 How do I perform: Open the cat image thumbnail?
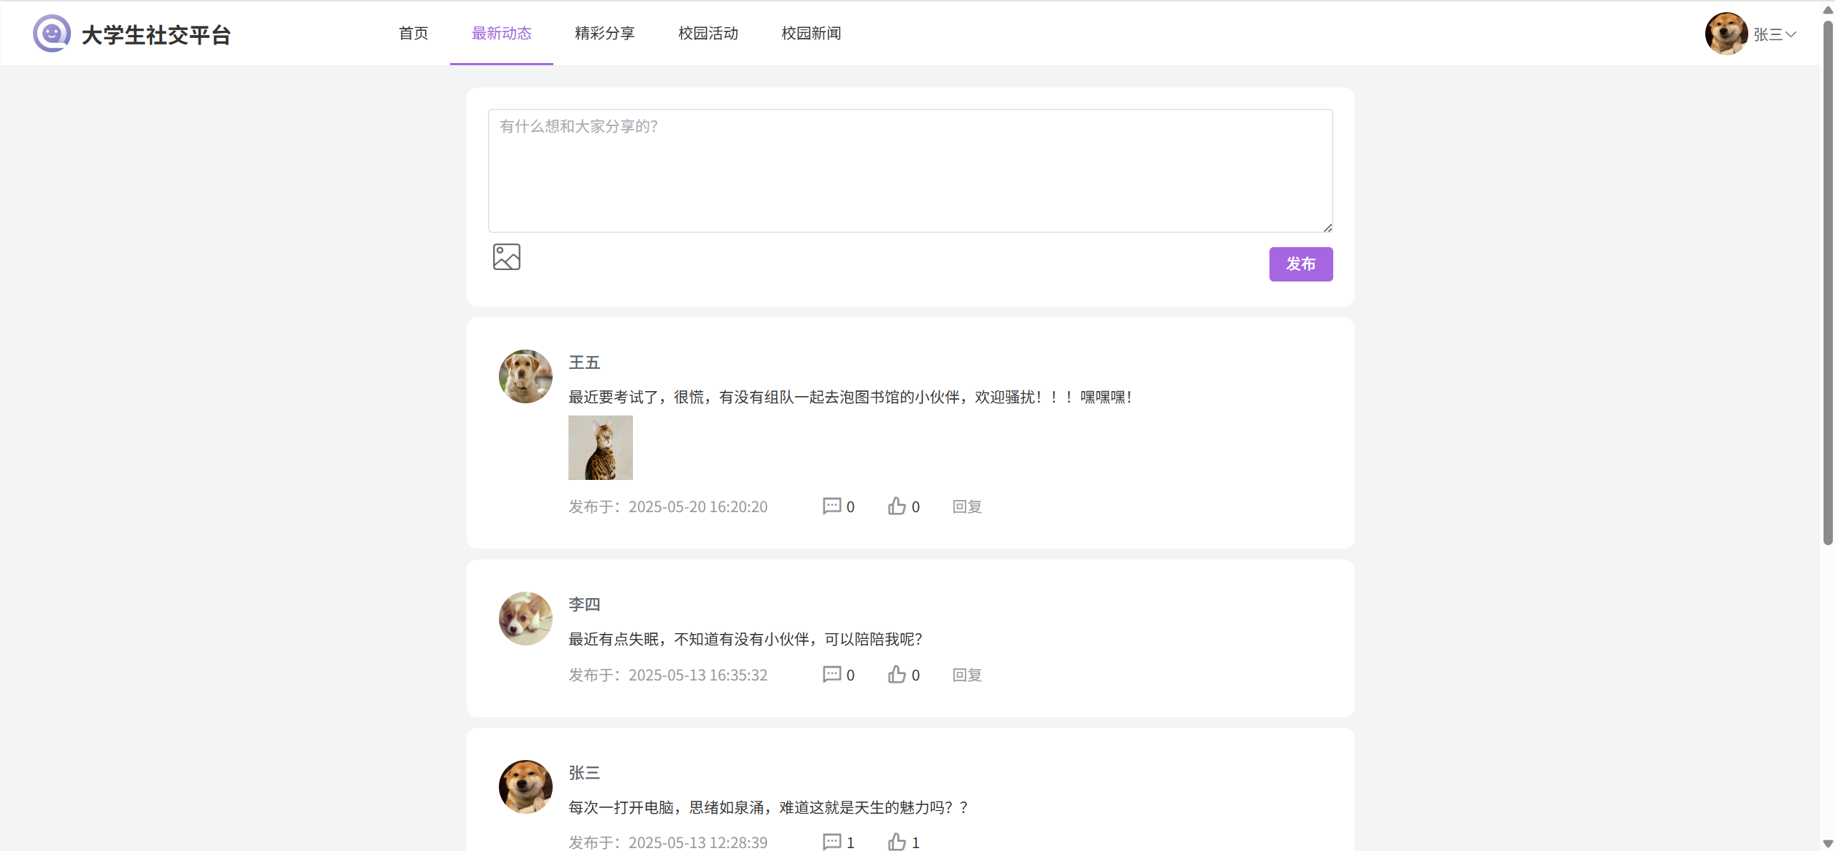(x=601, y=448)
